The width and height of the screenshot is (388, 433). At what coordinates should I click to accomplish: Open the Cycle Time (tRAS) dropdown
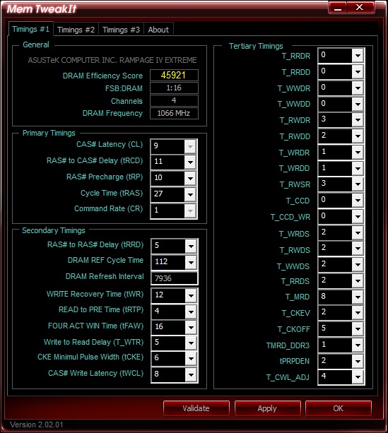190,194
